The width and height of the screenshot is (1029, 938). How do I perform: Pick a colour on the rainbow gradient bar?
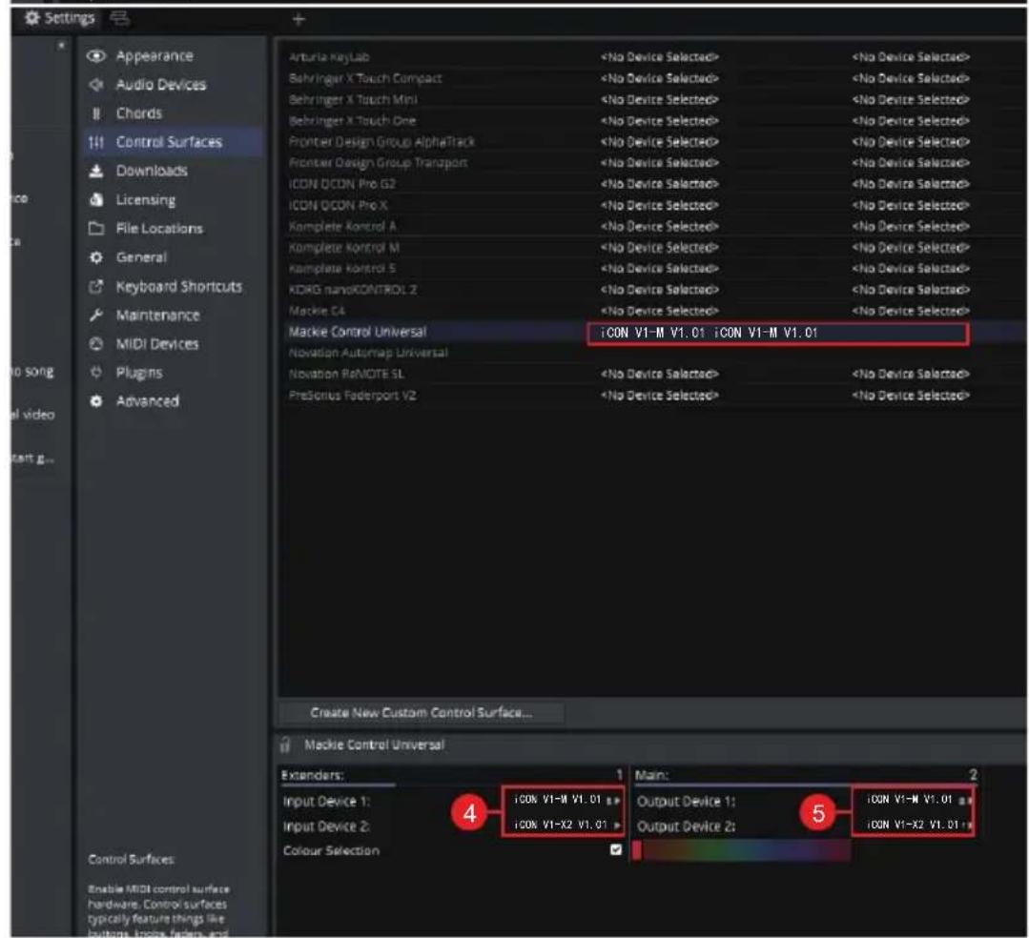747,850
